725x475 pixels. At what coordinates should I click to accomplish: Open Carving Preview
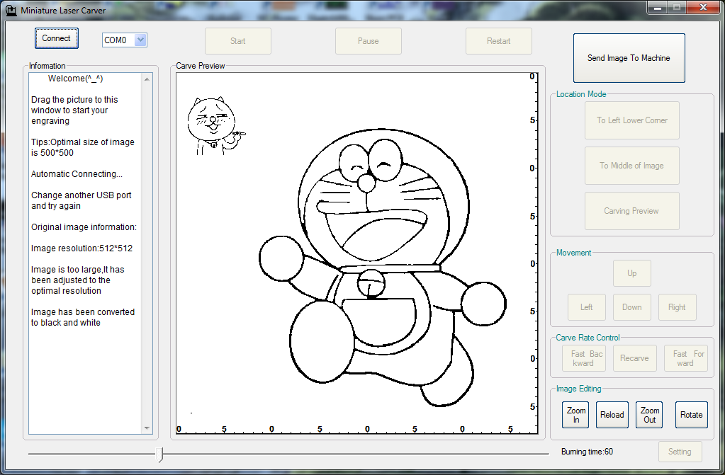point(631,211)
